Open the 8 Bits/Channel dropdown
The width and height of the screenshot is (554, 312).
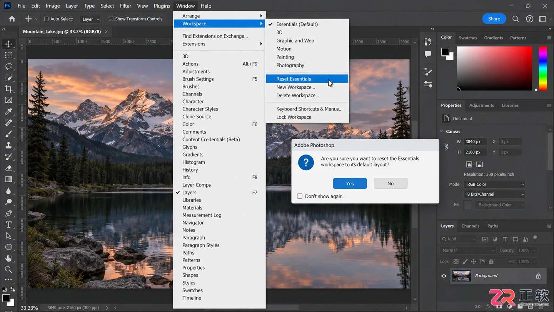click(x=494, y=195)
